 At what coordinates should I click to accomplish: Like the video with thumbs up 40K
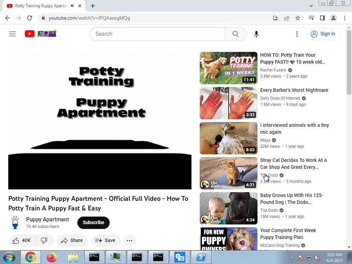22,240
